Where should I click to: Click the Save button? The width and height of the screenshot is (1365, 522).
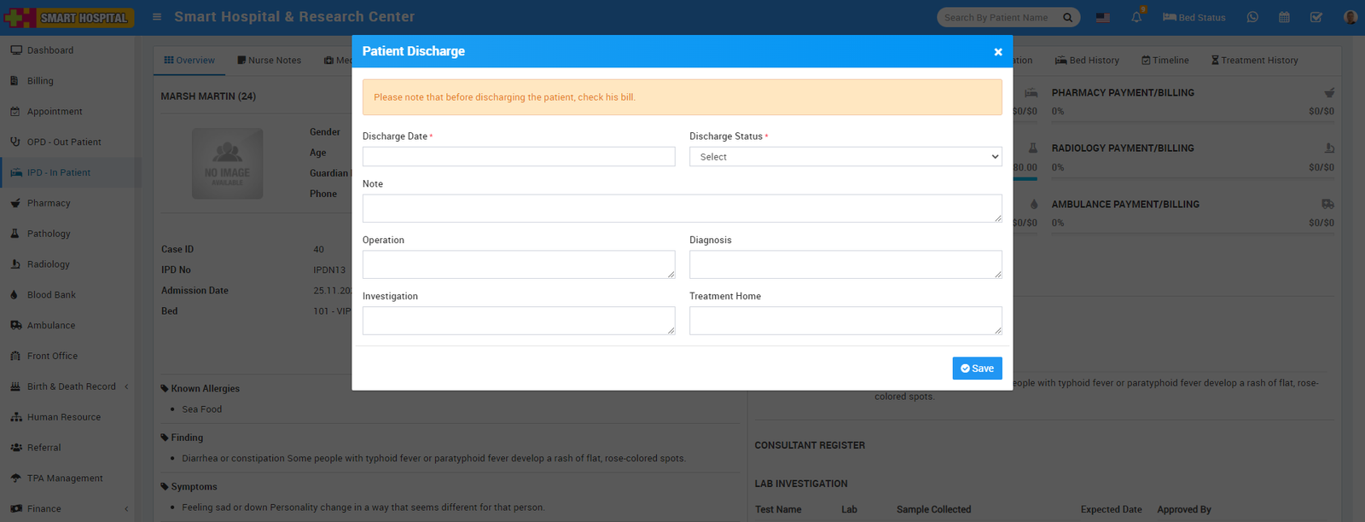(977, 368)
